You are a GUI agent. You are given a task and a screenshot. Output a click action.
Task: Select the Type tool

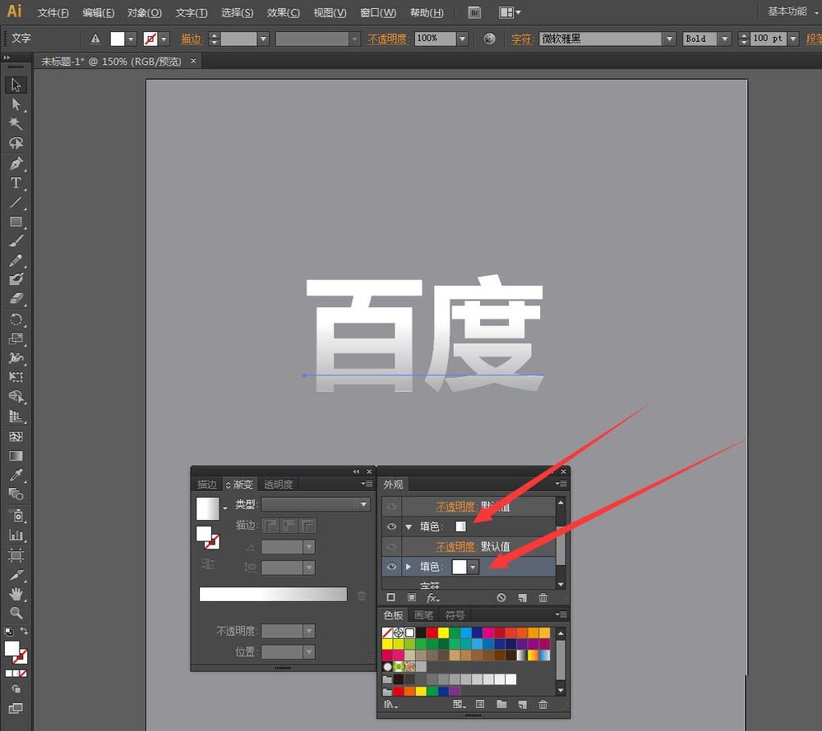pos(16,182)
